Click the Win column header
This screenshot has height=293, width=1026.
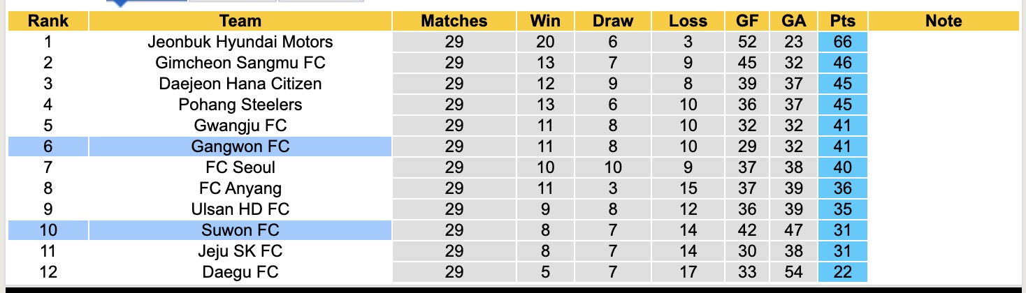(x=544, y=21)
